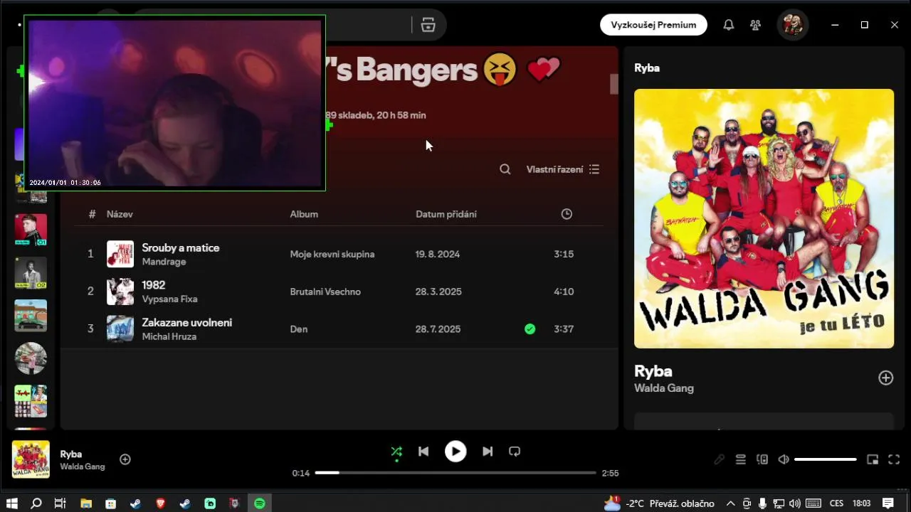Image resolution: width=911 pixels, height=512 pixels.
Task: Open album Moje krevni skupina
Action: pyautogui.click(x=332, y=254)
